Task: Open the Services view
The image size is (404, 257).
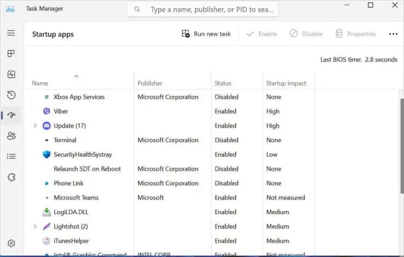Action: (x=11, y=177)
